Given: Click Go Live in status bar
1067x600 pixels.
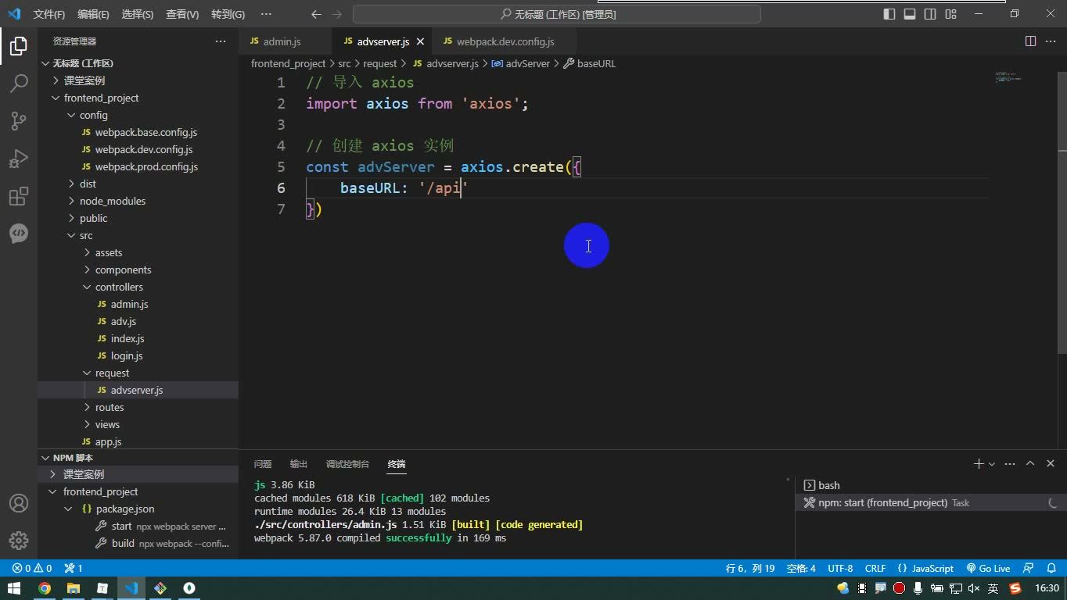Looking at the screenshot, I should pyautogui.click(x=988, y=569).
